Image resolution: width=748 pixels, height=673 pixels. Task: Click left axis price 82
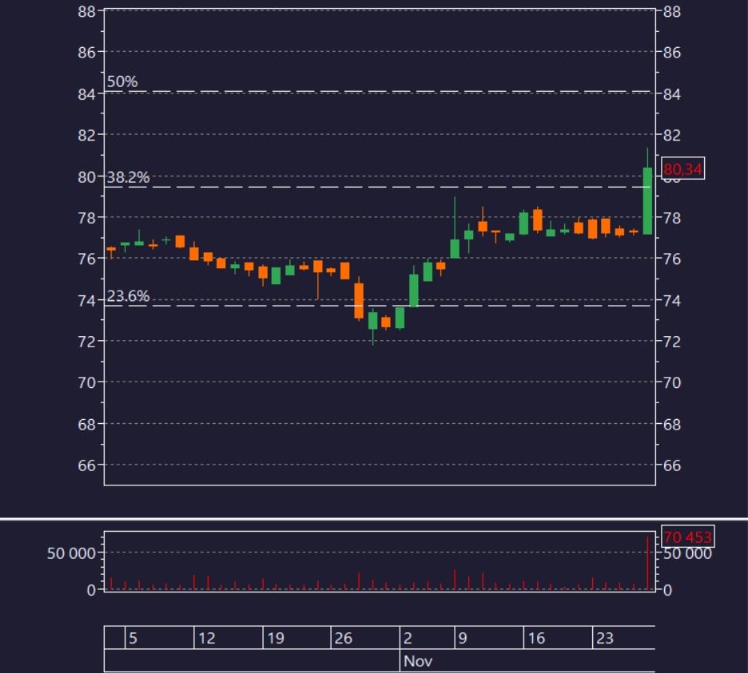click(87, 135)
